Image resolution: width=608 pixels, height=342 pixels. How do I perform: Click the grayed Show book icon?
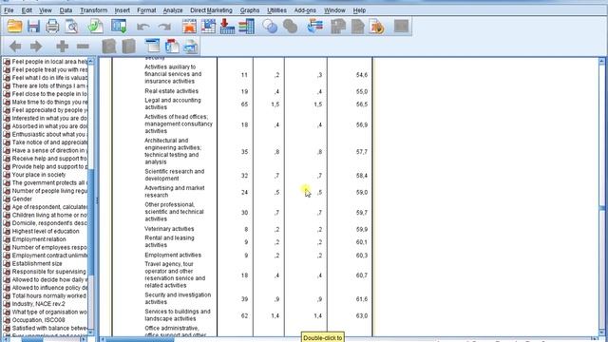click(x=109, y=47)
